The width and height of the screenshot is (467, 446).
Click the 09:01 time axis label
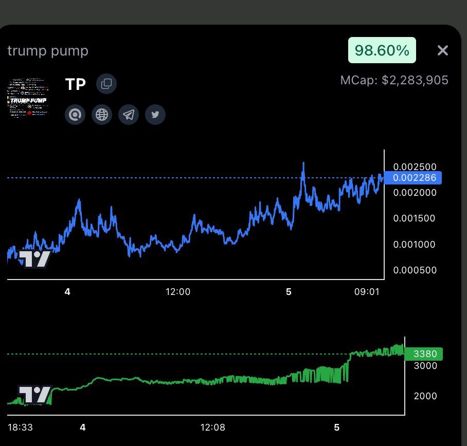(367, 291)
